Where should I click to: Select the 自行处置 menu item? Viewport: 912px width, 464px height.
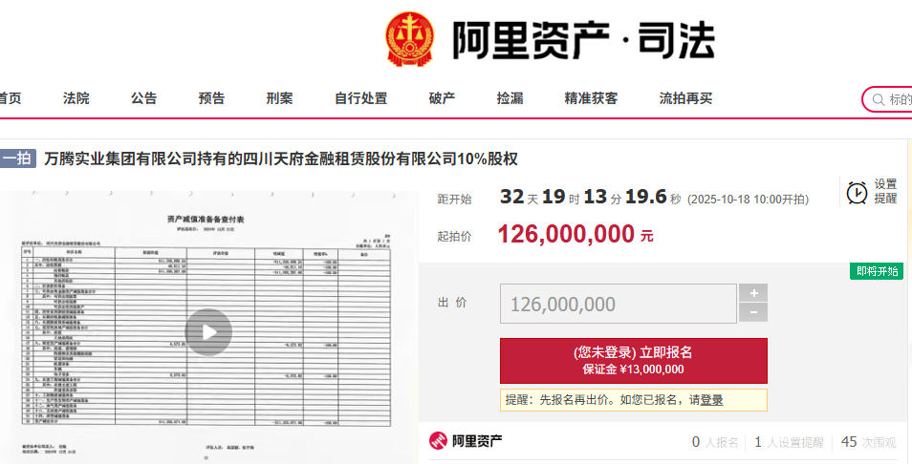tap(361, 98)
